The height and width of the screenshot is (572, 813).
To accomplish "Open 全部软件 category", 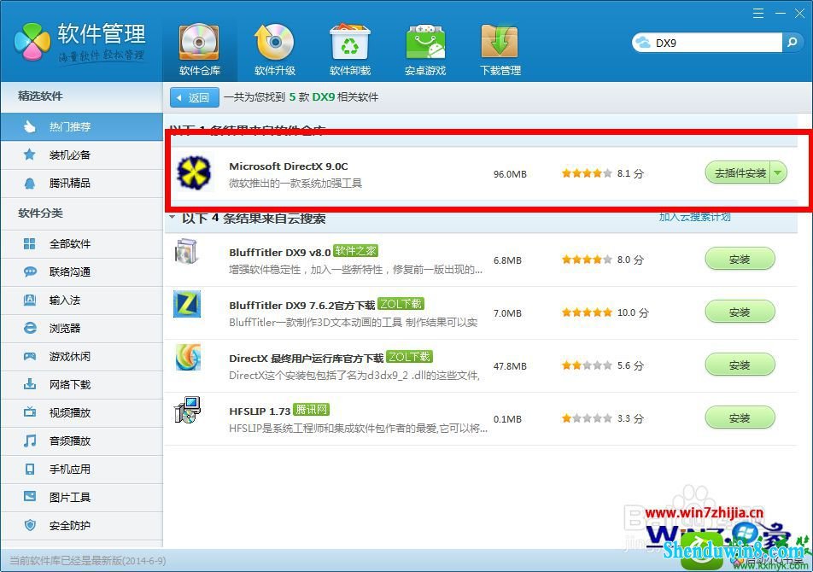I will (x=81, y=243).
